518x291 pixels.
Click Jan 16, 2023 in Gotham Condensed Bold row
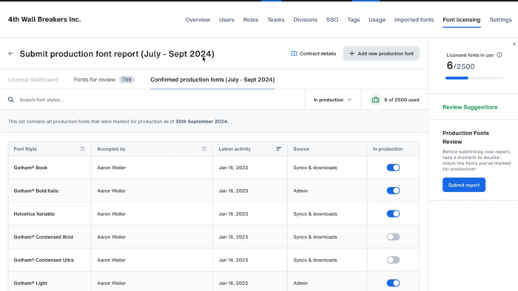click(x=233, y=236)
